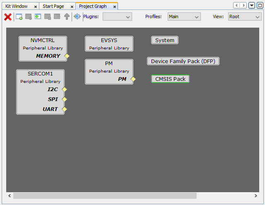
Task: Close the Project Graph tab
Action: (115, 7)
